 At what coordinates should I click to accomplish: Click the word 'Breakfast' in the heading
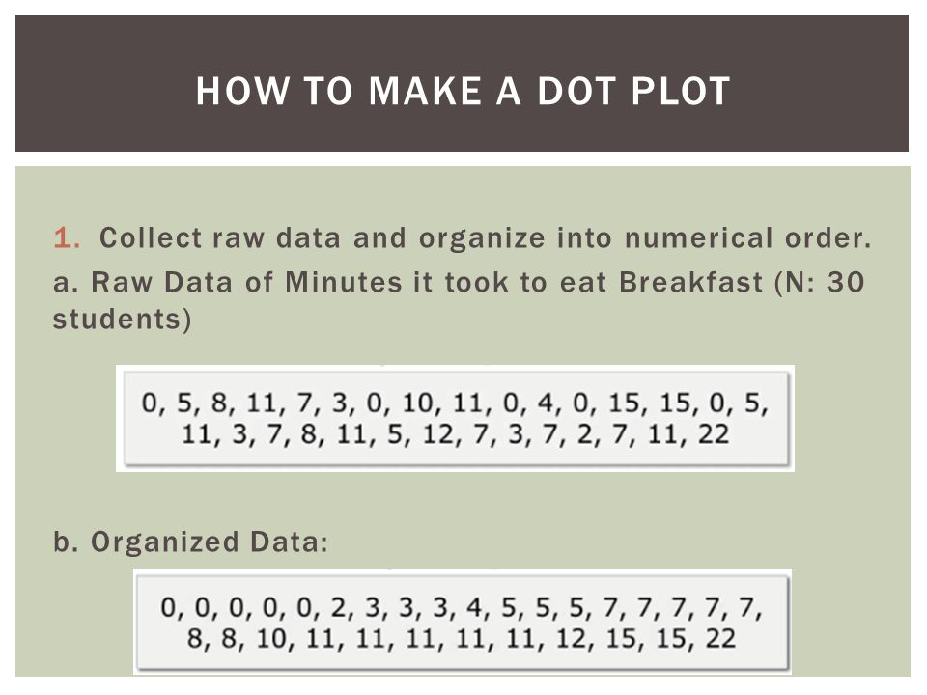[x=690, y=282]
